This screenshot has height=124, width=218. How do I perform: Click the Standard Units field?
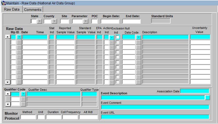(161, 21)
